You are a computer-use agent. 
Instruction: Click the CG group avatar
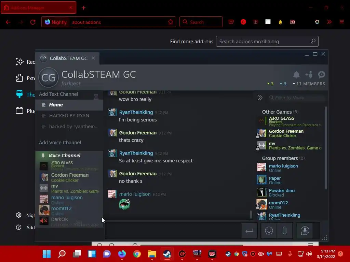(49, 77)
